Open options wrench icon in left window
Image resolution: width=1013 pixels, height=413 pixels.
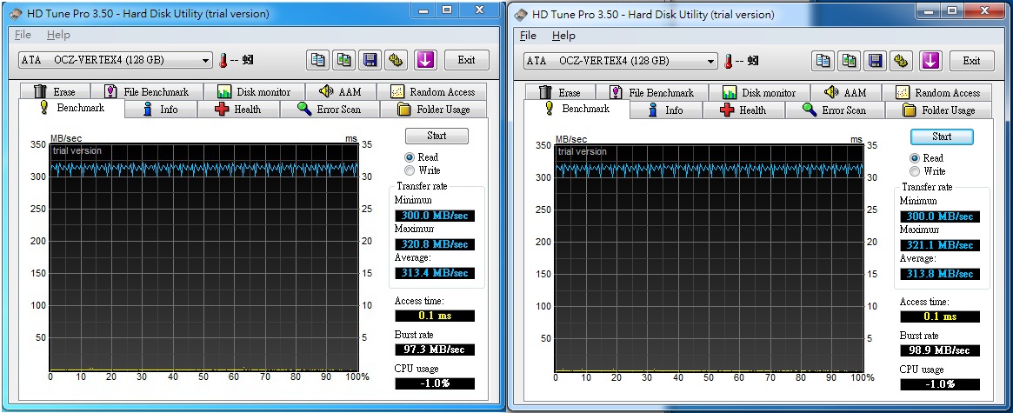[x=396, y=60]
